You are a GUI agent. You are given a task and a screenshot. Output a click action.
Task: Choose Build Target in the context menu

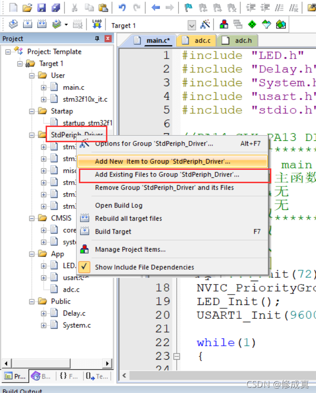click(172, 231)
